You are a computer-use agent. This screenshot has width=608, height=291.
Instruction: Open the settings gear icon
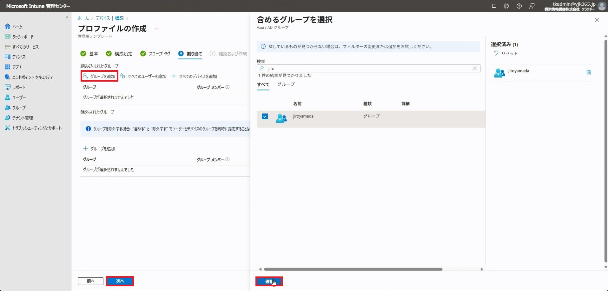pos(506,6)
